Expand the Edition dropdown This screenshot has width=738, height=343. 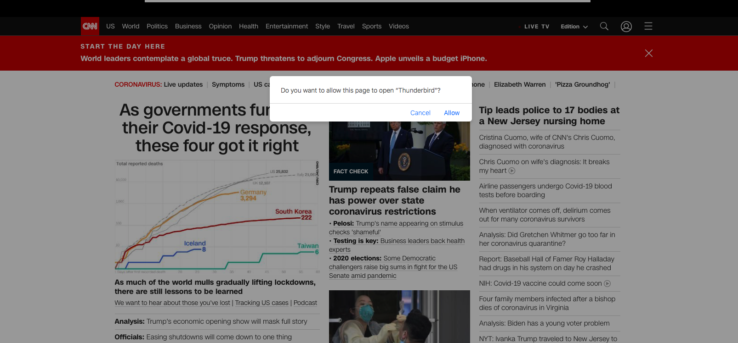[x=574, y=27]
